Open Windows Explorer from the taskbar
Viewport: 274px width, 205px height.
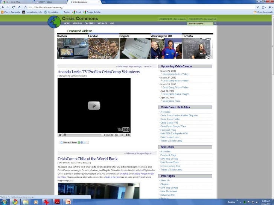(26, 202)
